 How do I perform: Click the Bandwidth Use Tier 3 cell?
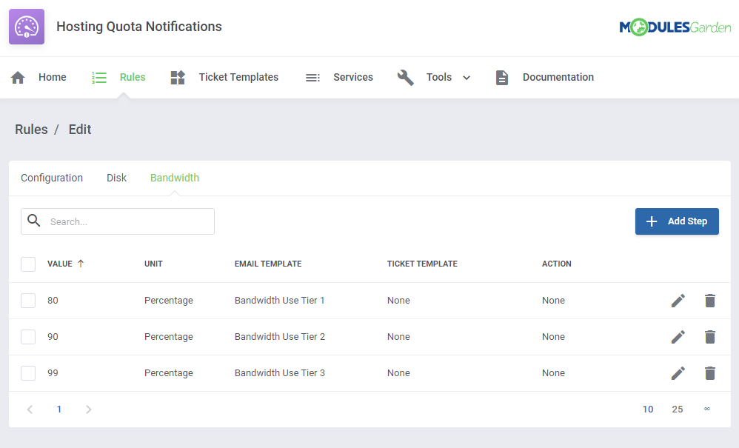coord(280,373)
